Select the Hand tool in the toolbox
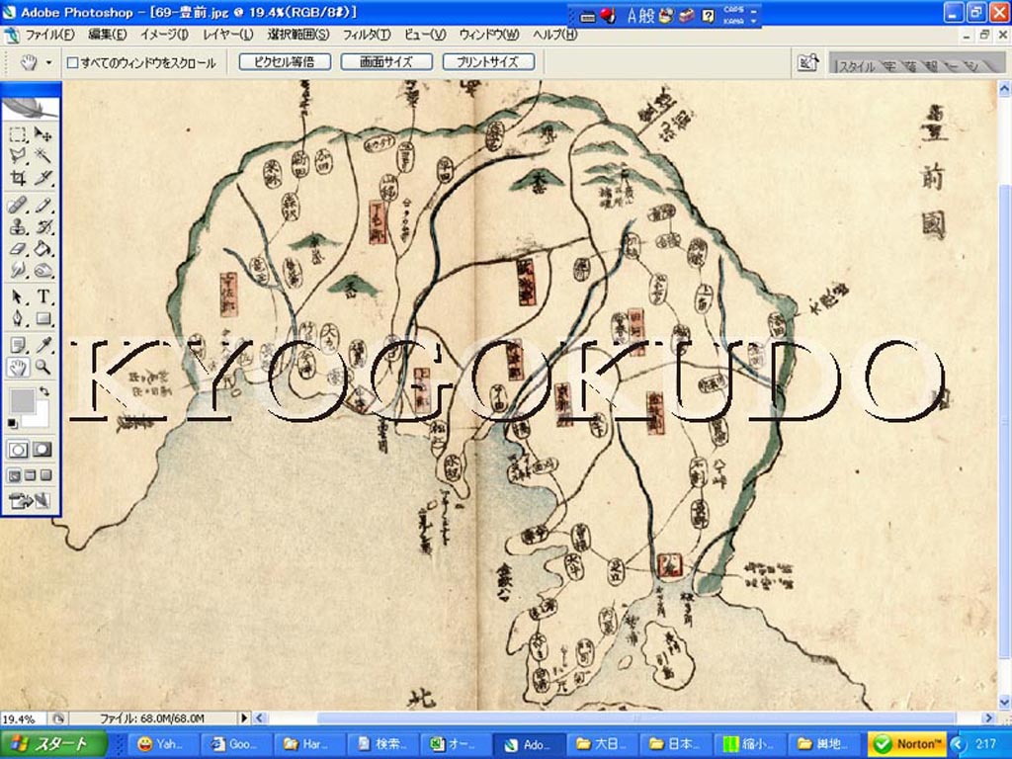 [18, 368]
